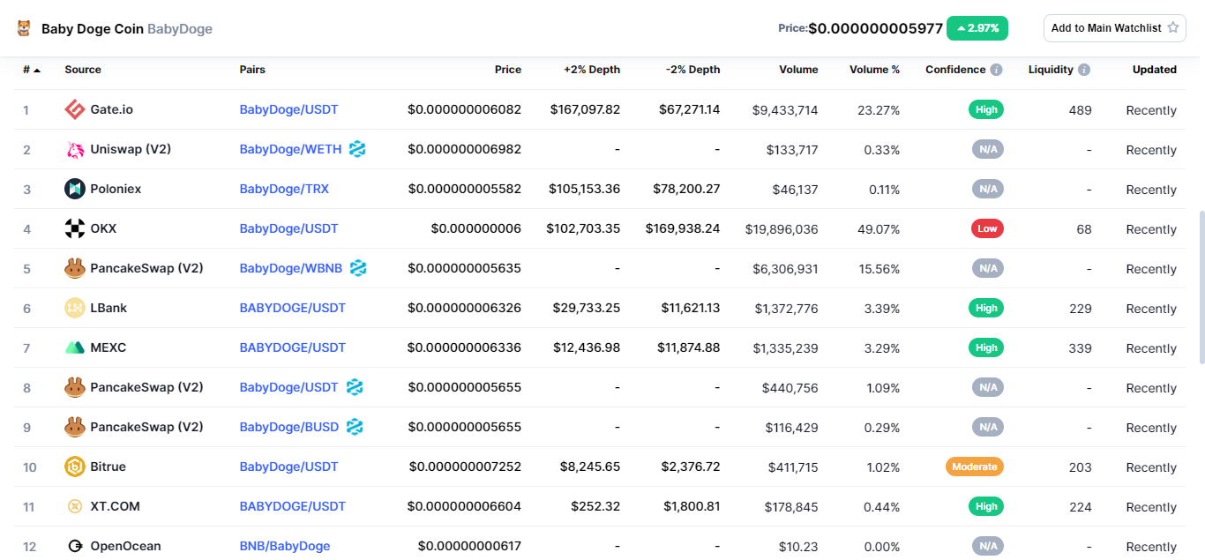Viewport: 1205px width, 560px height.
Task: Sort by the Volume column header
Action: click(798, 70)
